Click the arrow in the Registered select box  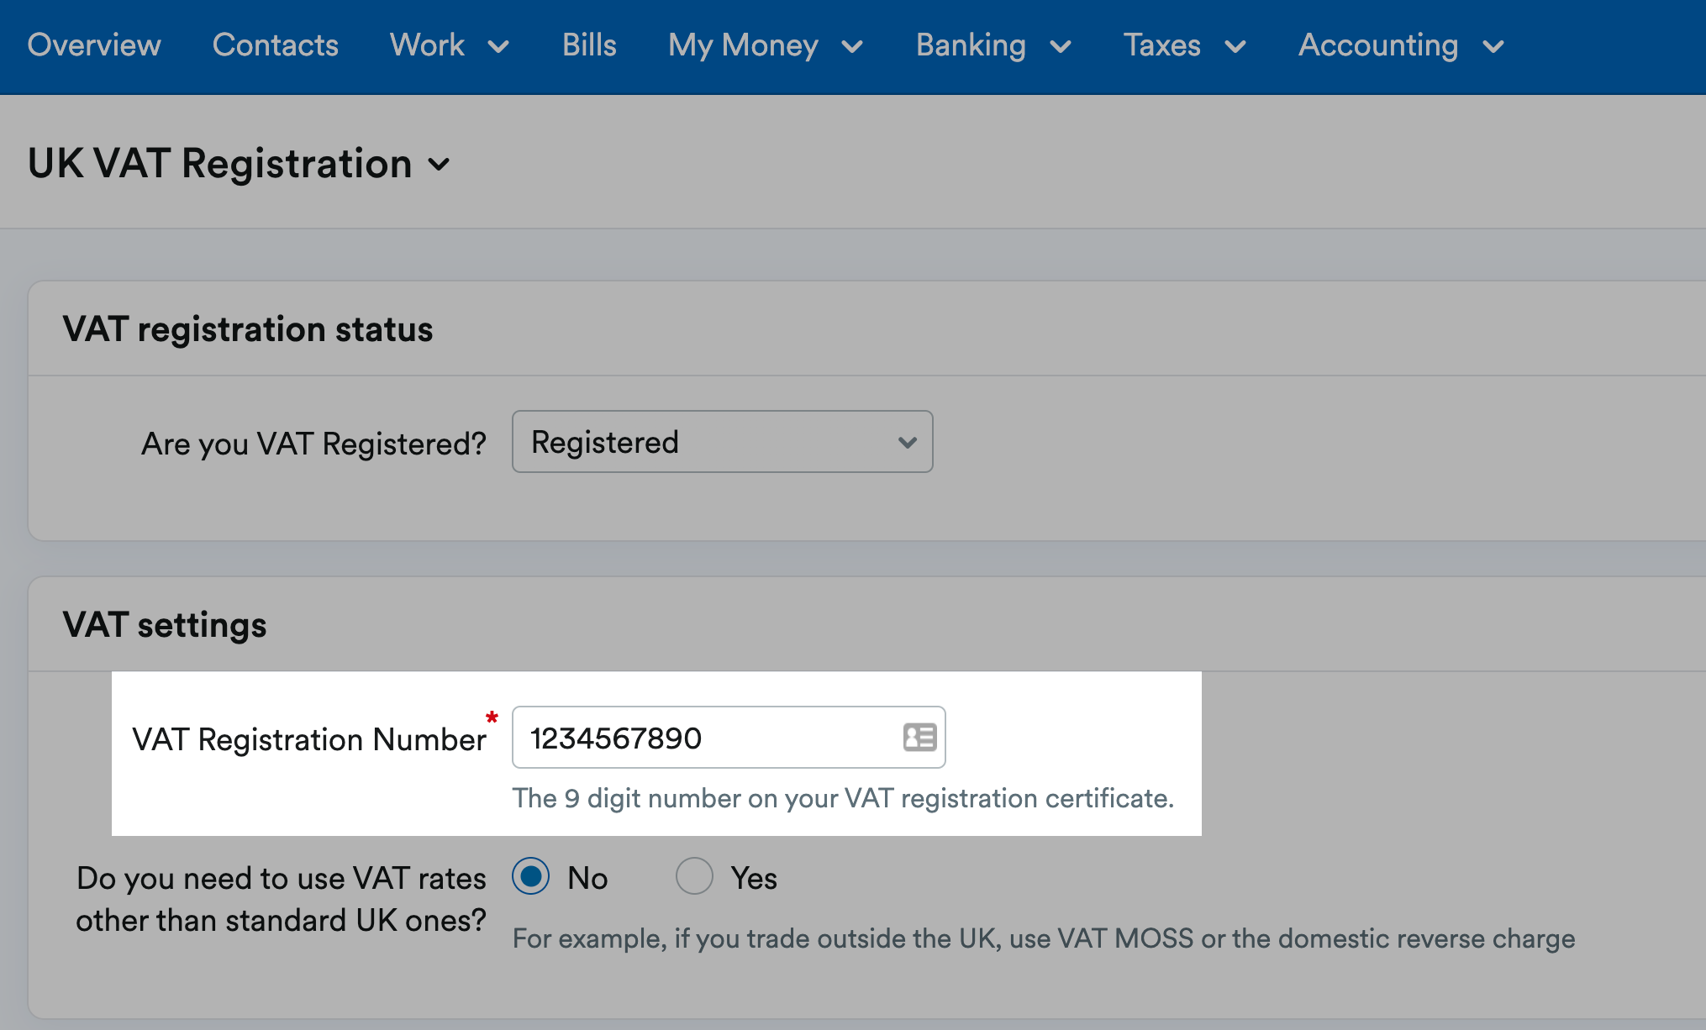907,443
